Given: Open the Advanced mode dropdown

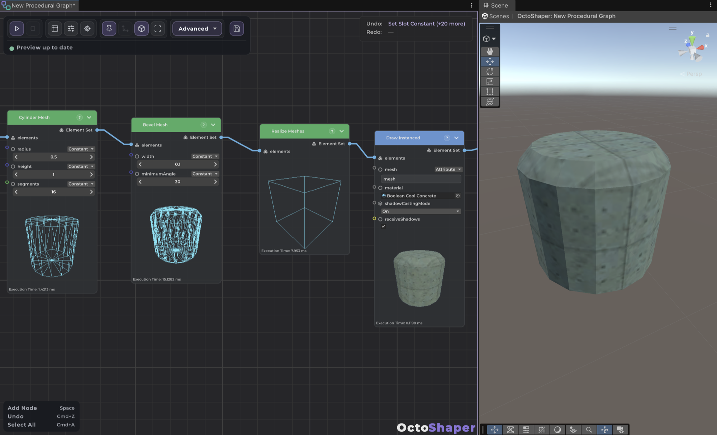Looking at the screenshot, I should pos(197,29).
